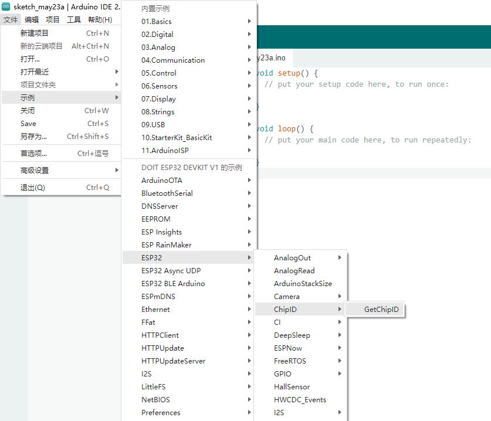Open 11.ArduinoISP submenu

pos(189,150)
